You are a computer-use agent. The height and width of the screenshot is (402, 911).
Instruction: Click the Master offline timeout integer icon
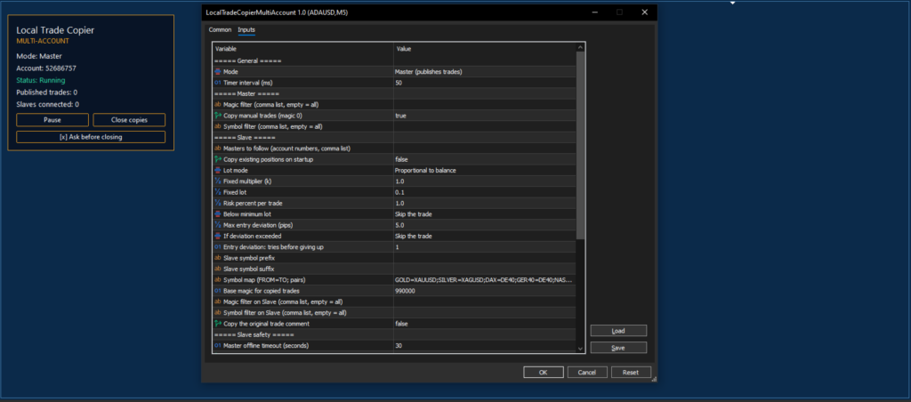[218, 345]
